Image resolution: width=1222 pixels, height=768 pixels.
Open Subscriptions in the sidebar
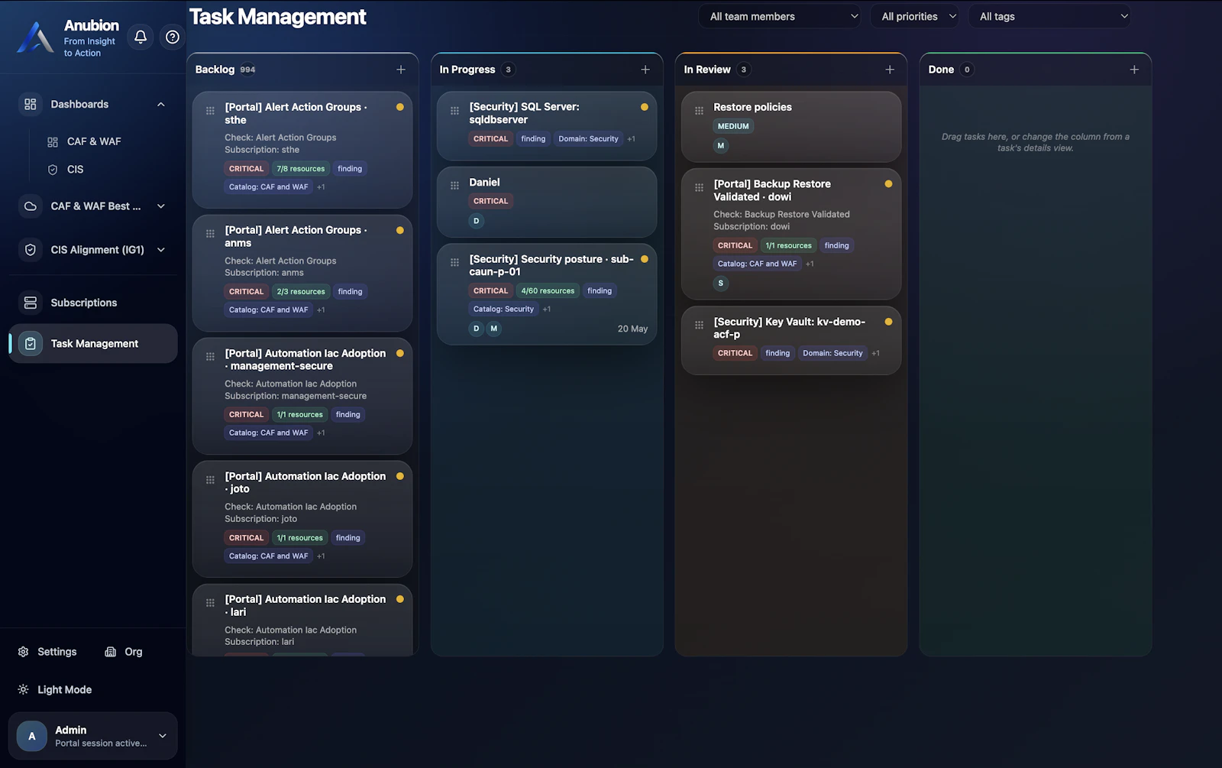(93, 303)
